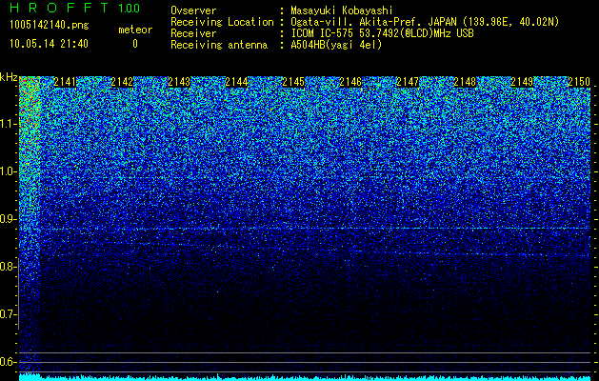Select the 1.0 frequency axis label
Viewport: 599px width, 381px height.
point(9,171)
